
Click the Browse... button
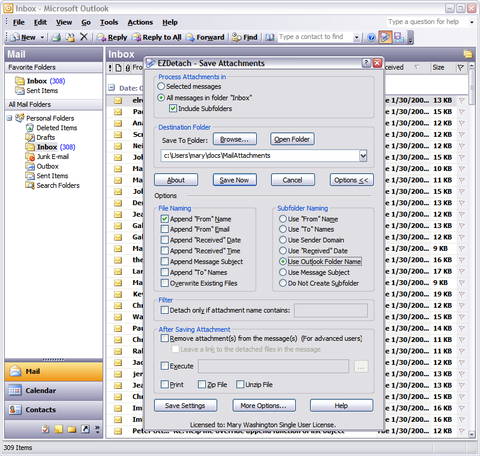(235, 139)
